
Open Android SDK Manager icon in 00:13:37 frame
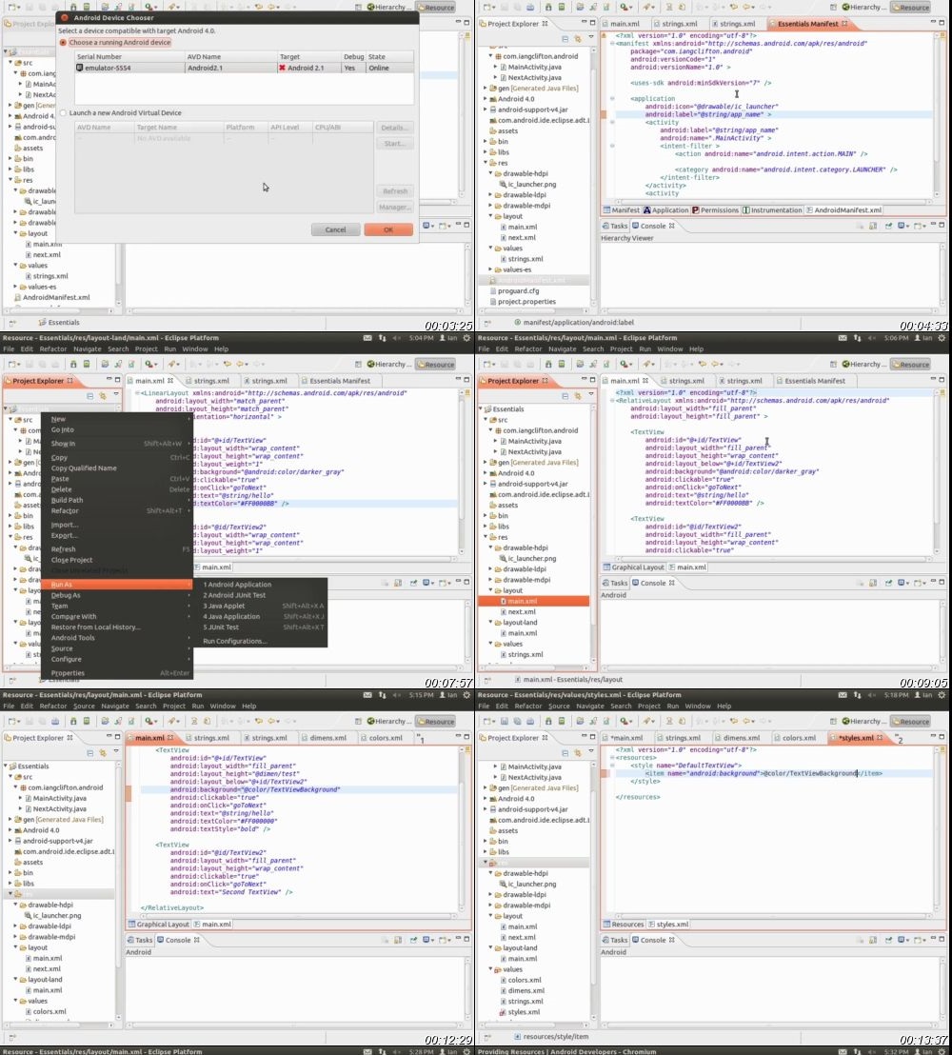pos(547,721)
